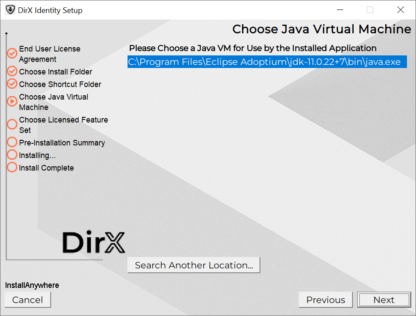Click the Choose Install Folder checkmark icon
Viewport: 416px width, 316px height.
click(x=12, y=71)
